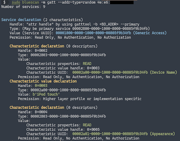Image resolution: width=180 pixels, height=141 pixels.
Task: Click Permission line below Device Name UUID
Action: coord(79,77)
